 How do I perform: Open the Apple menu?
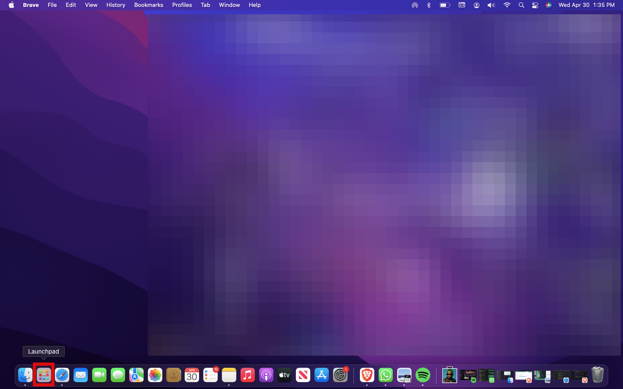point(11,5)
